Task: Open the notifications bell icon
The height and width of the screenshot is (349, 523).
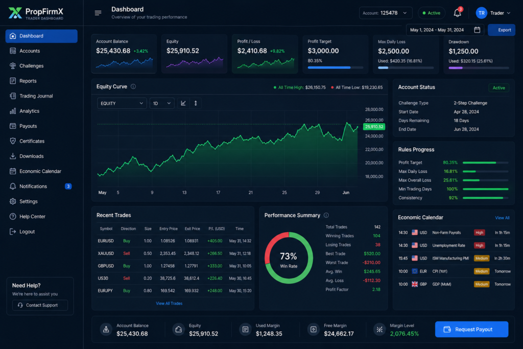Action: pos(457,13)
